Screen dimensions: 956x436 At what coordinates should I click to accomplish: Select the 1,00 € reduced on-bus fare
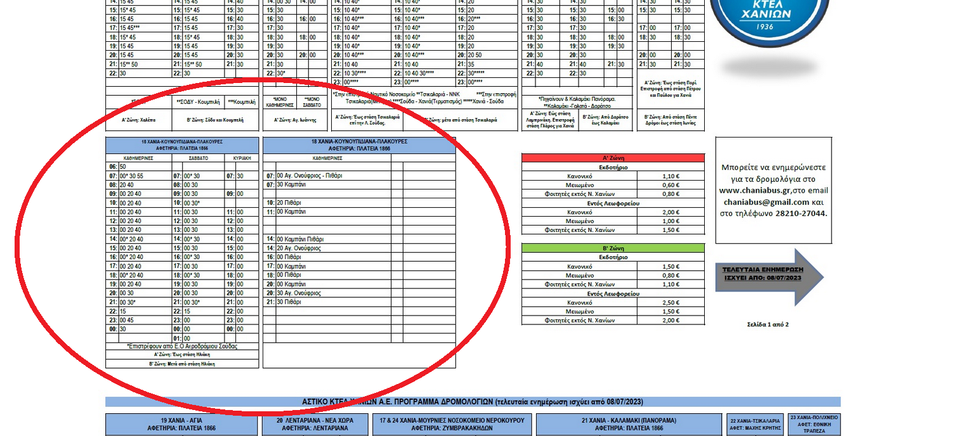[671, 221]
